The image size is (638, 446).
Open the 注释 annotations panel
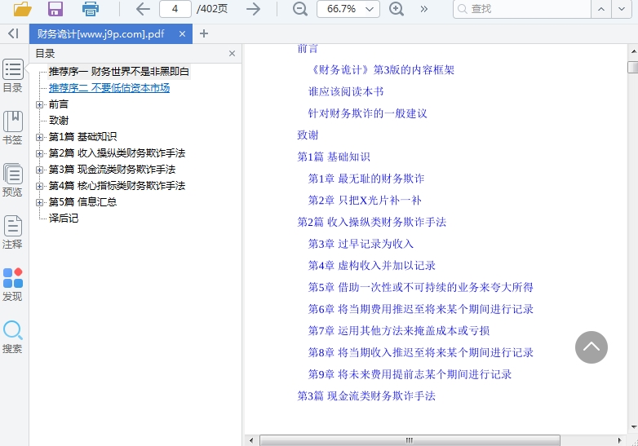[x=12, y=232]
